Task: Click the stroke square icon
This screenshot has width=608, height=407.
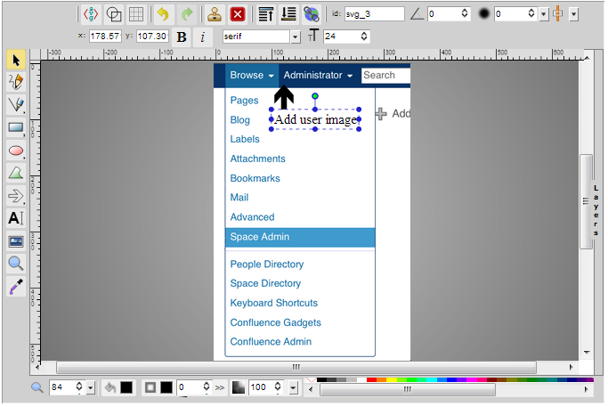Action: 150,387
